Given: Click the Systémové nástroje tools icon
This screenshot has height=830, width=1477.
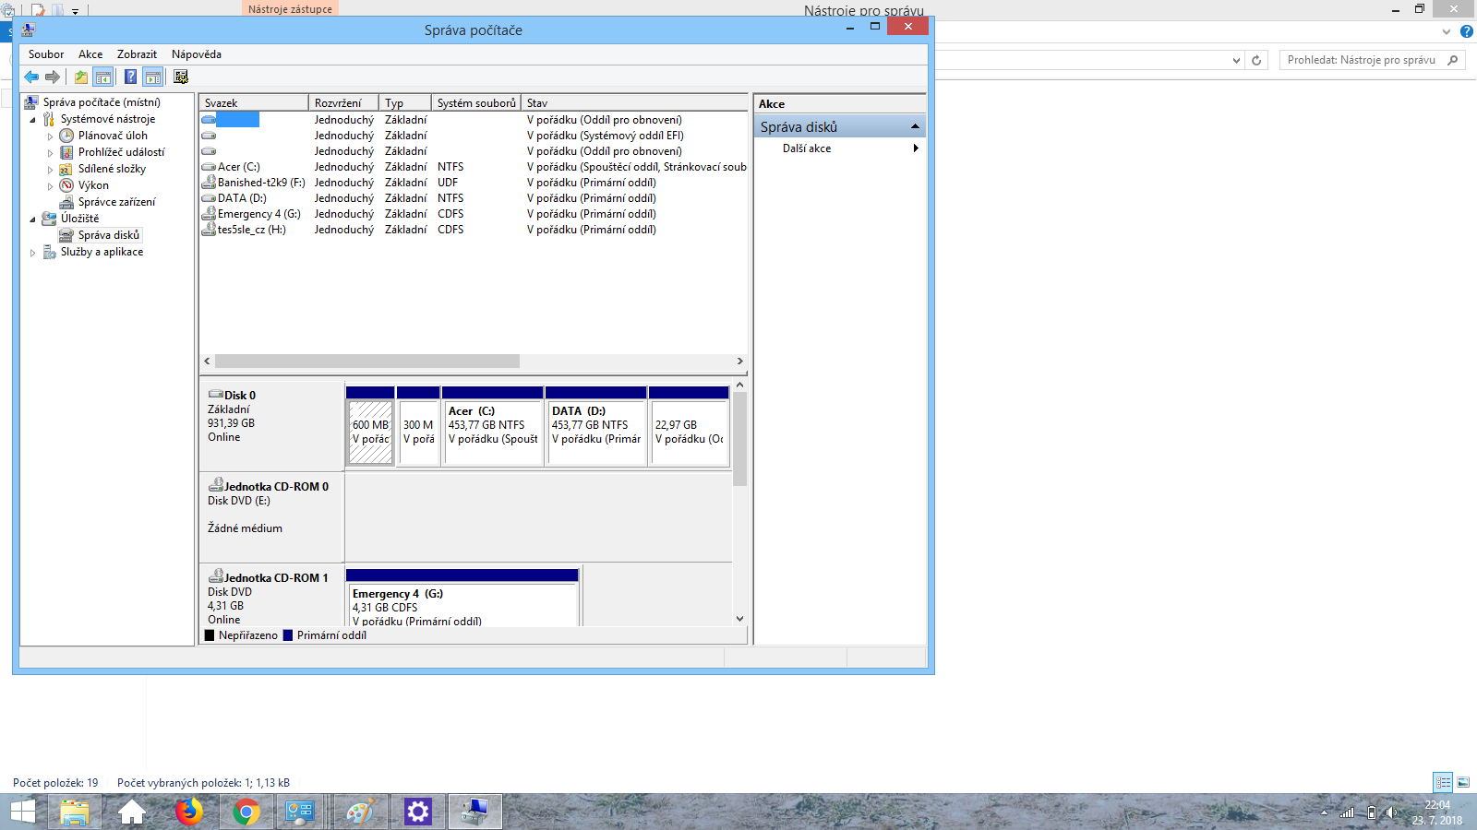Looking at the screenshot, I should (49, 119).
